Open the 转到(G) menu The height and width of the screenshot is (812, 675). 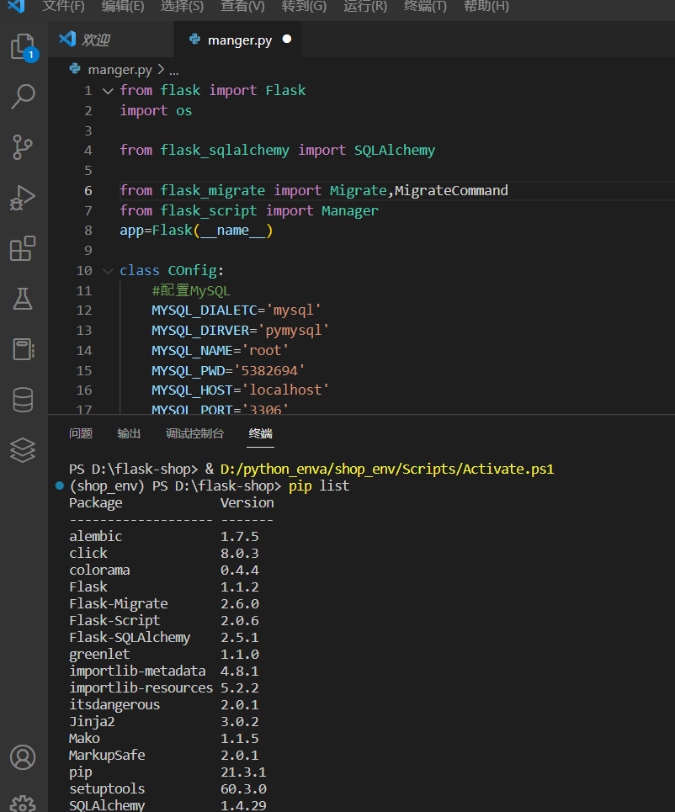304,6
